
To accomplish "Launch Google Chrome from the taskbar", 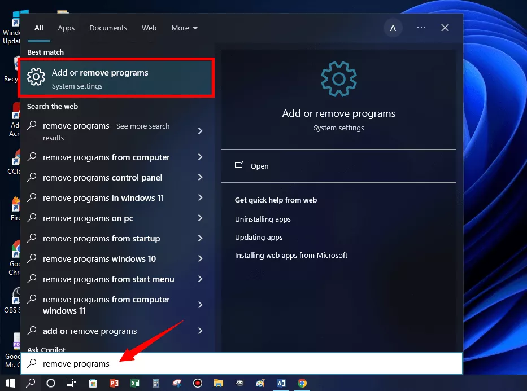I will tap(302, 383).
